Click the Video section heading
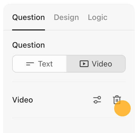The height and width of the screenshot is (133, 139). (23, 100)
